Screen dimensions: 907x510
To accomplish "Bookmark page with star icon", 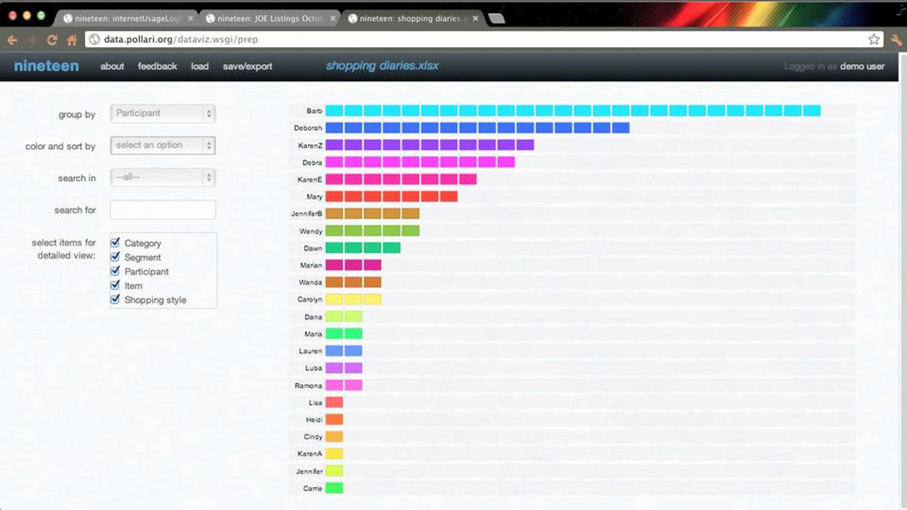I will [873, 39].
